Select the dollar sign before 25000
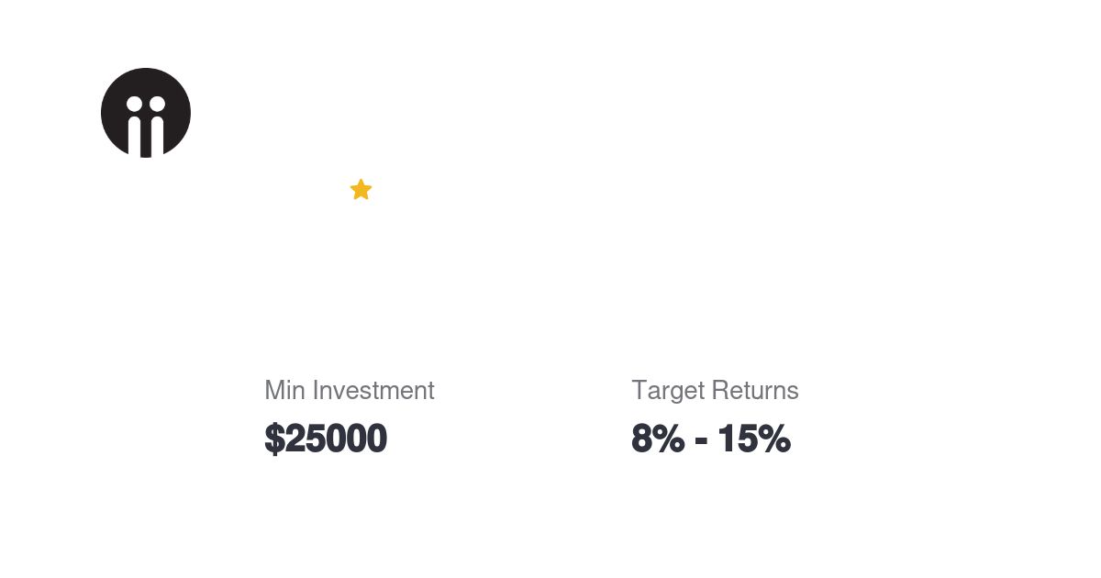 point(274,439)
